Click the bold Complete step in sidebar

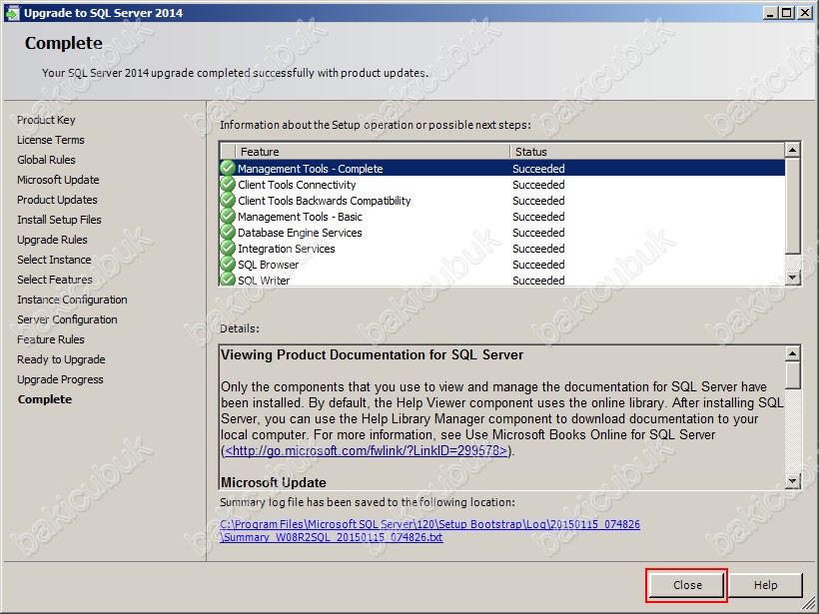tap(45, 399)
